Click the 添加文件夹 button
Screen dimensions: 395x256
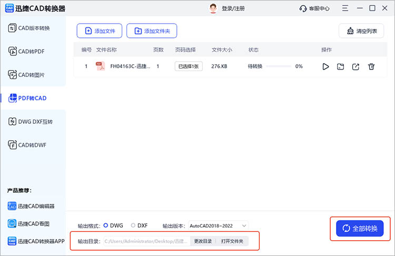pos(152,31)
